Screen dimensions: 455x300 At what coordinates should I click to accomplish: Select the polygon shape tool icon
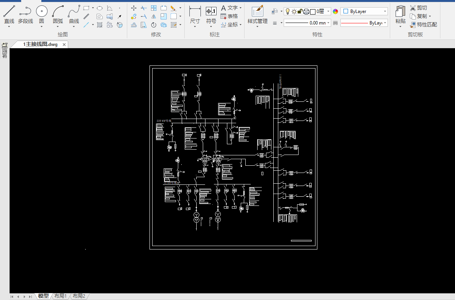coord(100,16)
